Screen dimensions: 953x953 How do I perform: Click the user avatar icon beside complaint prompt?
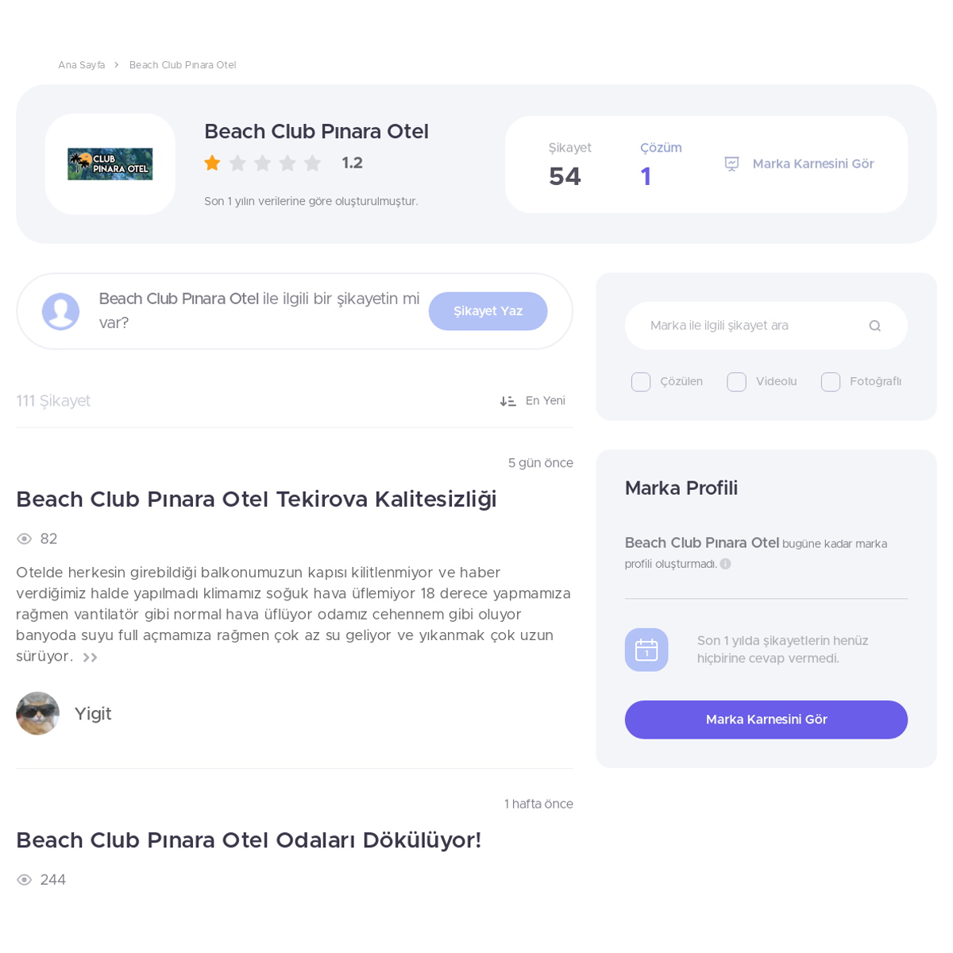coord(60,311)
